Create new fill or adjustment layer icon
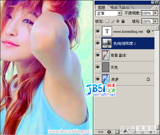The width and height of the screenshot is (160, 135). 126,132
